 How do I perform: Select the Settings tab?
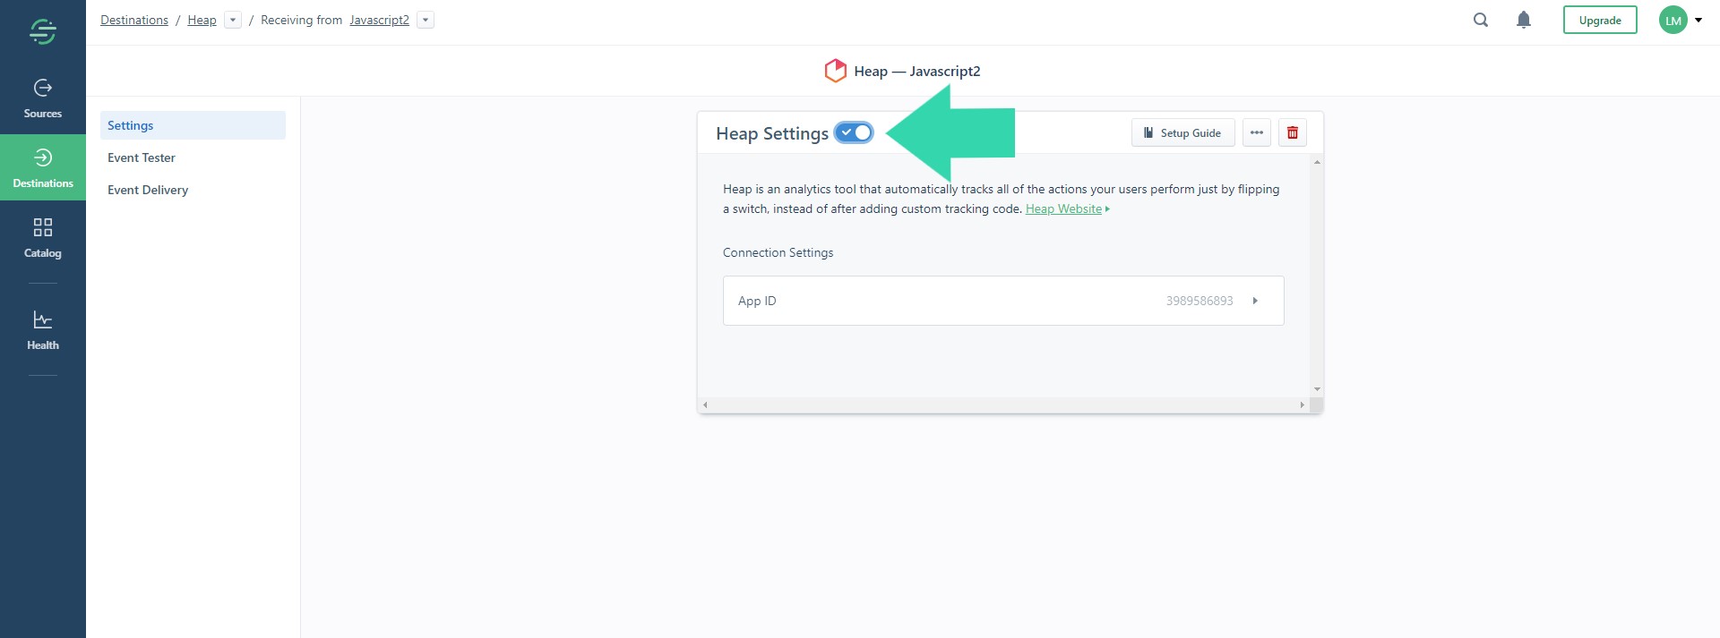tap(192, 125)
